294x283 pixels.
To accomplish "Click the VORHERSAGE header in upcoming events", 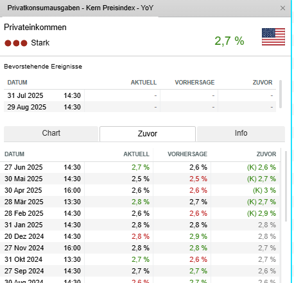I will click(x=195, y=83).
